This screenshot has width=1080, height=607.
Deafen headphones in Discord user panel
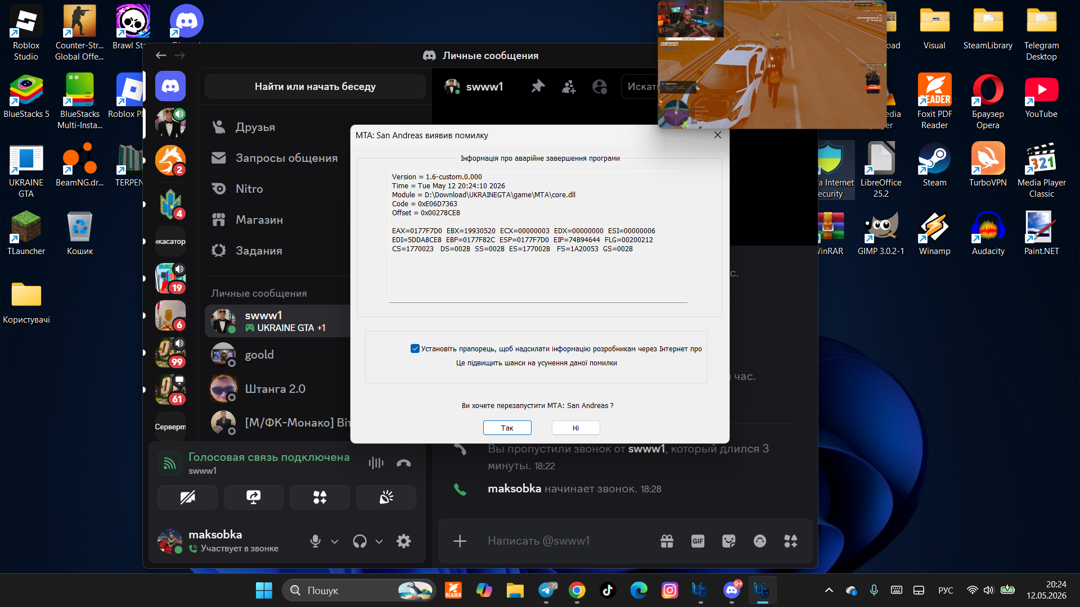359,541
